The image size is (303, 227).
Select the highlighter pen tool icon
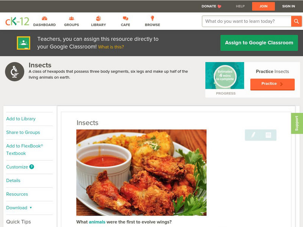[253, 135]
